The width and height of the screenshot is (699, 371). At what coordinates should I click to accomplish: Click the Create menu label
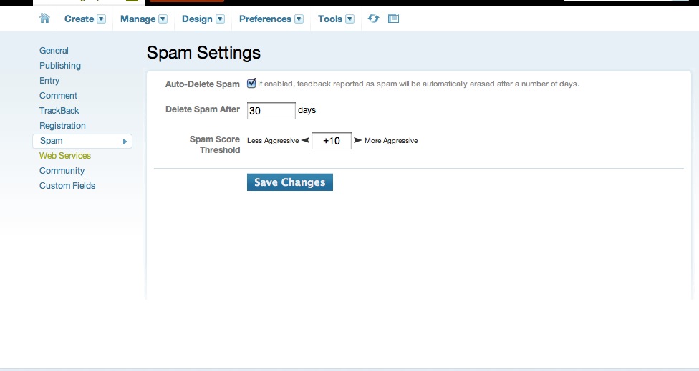[x=79, y=19]
